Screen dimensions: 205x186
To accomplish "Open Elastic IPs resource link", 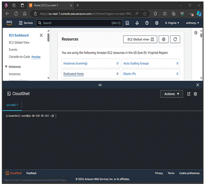I will [x=130, y=74].
